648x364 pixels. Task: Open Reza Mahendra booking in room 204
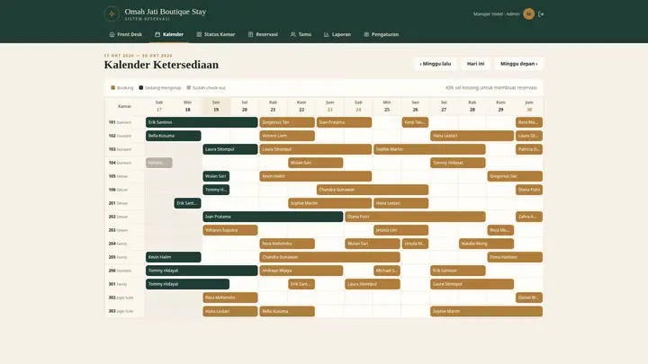287,244
